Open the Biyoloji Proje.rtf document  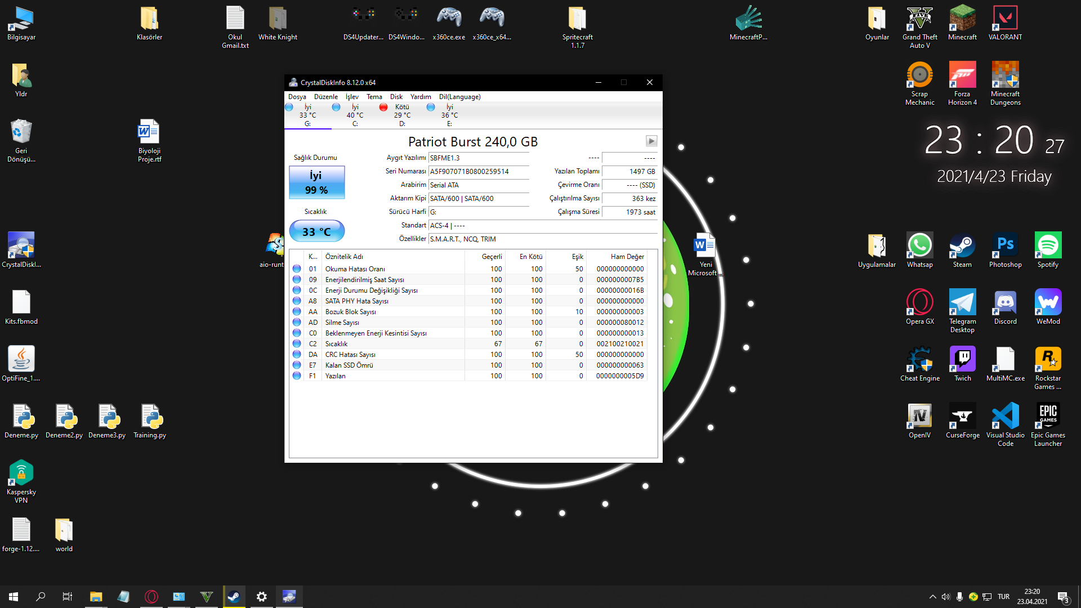149,141
